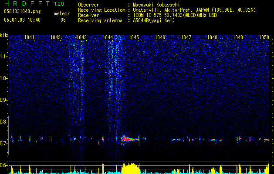The image size is (274, 174).
Task: Click antenna value A504HB(yagi 4el)
Action: (x=154, y=20)
